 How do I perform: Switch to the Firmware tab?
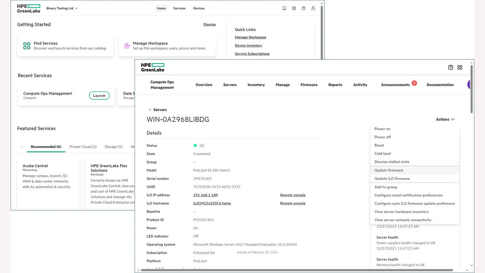(x=309, y=85)
